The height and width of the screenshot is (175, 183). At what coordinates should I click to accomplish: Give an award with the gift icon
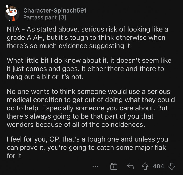(x=113, y=166)
